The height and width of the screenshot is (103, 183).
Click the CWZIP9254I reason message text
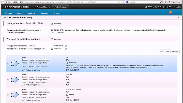click(x=109, y=30)
